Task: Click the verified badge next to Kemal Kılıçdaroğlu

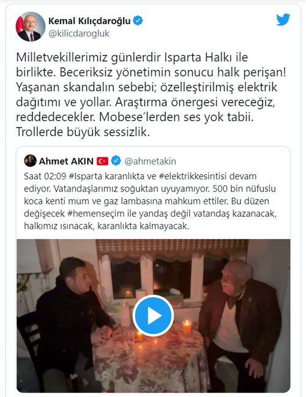Action: (x=138, y=21)
